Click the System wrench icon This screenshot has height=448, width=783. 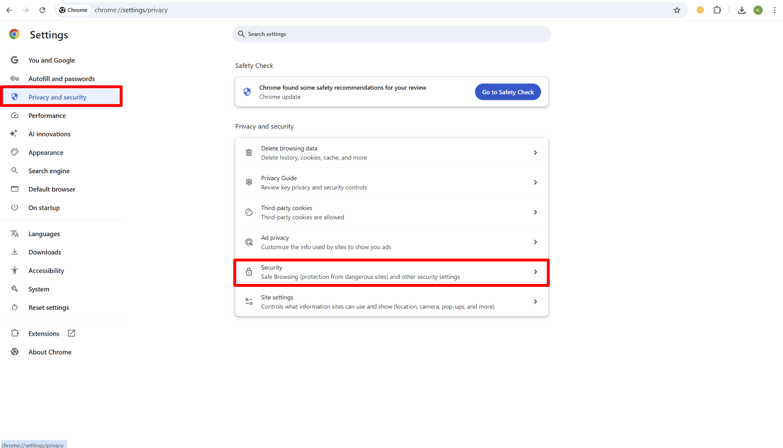(x=14, y=289)
